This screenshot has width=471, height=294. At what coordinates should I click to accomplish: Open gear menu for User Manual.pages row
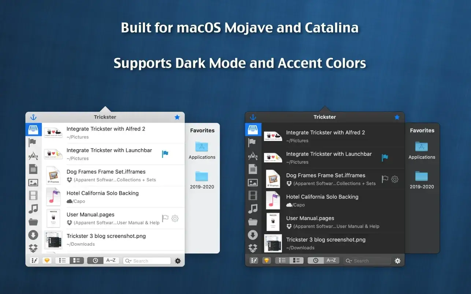pyautogui.click(x=175, y=218)
